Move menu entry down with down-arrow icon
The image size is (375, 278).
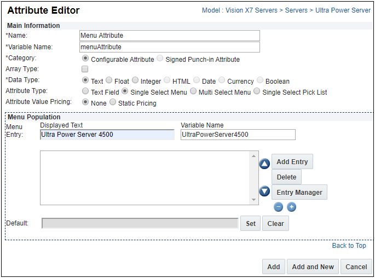[x=264, y=191]
